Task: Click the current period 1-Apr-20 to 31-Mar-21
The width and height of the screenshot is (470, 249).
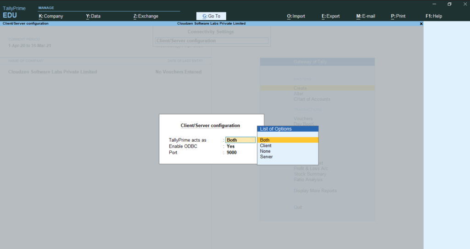Action: tap(30, 46)
